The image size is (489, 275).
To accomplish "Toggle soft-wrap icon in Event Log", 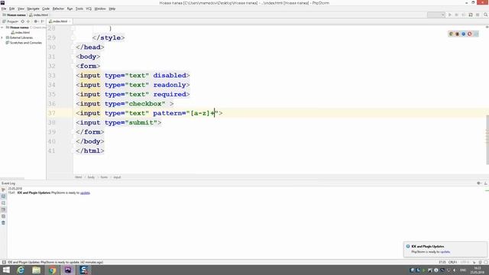I will (3, 203).
